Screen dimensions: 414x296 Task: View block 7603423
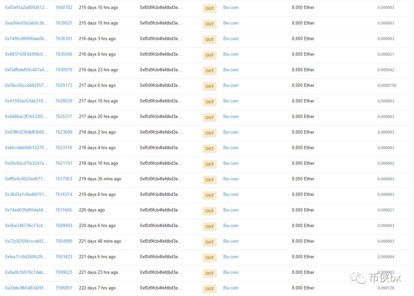pos(64,257)
